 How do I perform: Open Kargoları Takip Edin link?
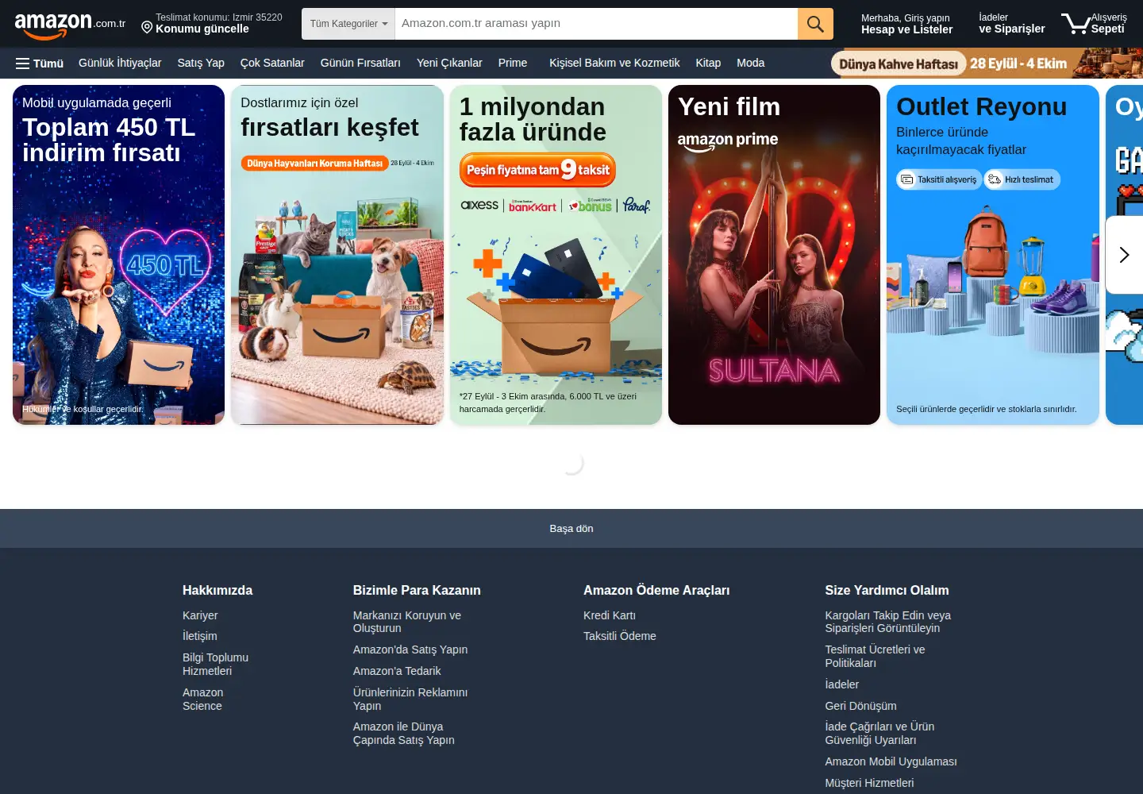tap(887, 622)
